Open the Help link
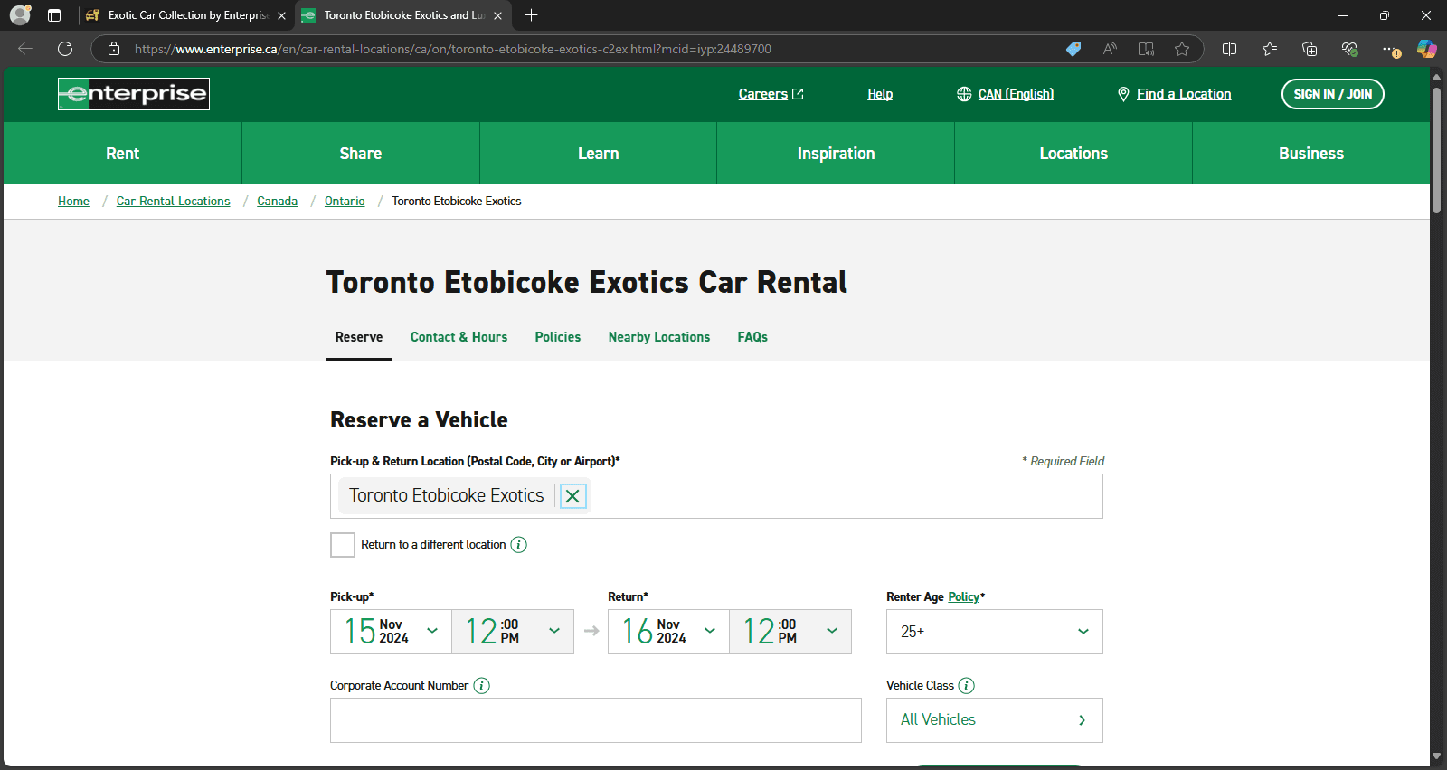 coord(880,94)
